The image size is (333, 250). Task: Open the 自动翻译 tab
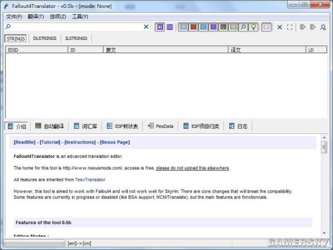coord(49,126)
